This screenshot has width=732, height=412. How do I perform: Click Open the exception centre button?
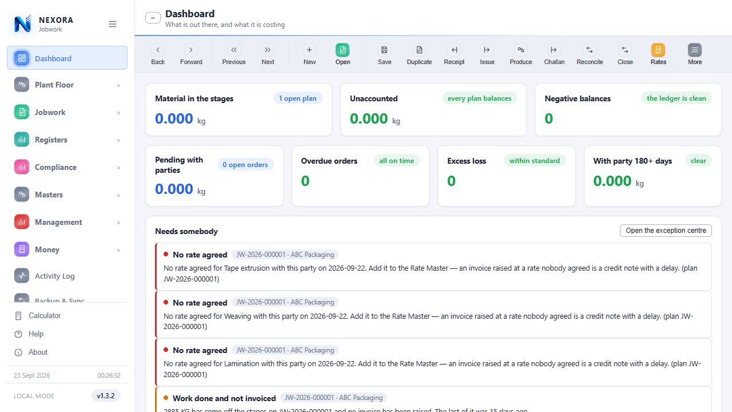coord(666,231)
